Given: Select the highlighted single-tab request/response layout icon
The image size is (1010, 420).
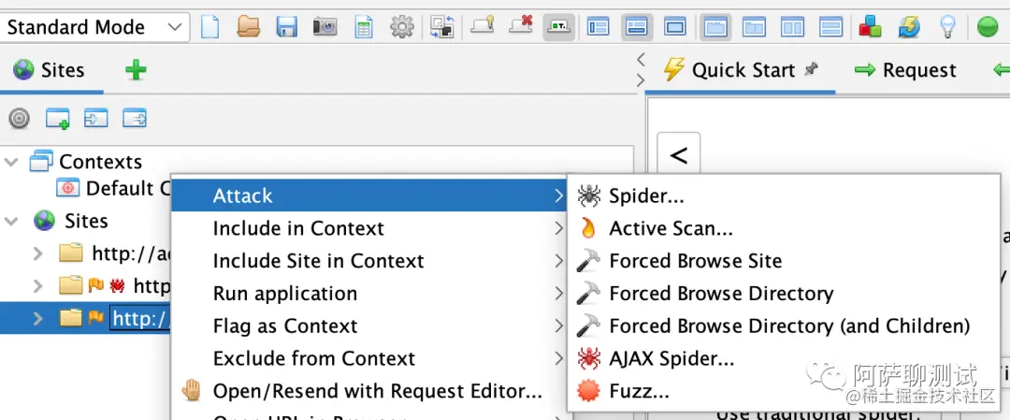Looking at the screenshot, I should click(715, 27).
